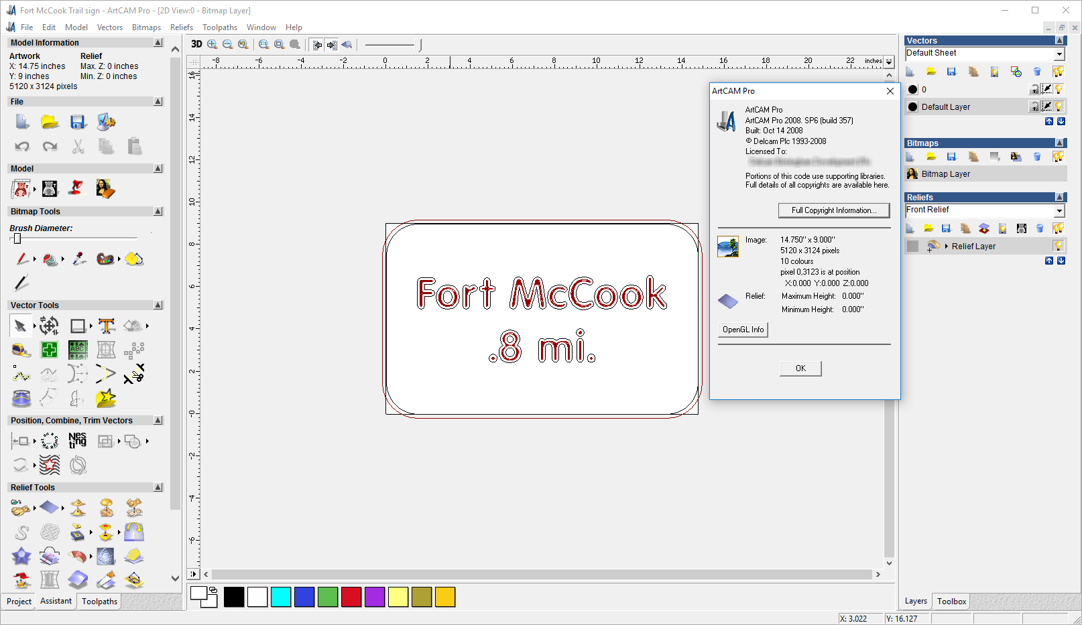Open the inches ruler units dropdown
1082x625 pixels.
[889, 61]
